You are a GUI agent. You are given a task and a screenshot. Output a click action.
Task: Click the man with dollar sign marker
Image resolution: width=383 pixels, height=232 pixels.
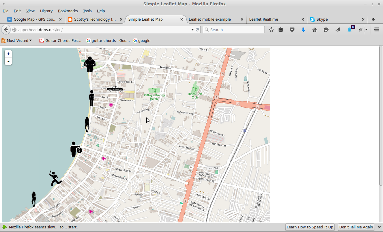tap(76, 149)
